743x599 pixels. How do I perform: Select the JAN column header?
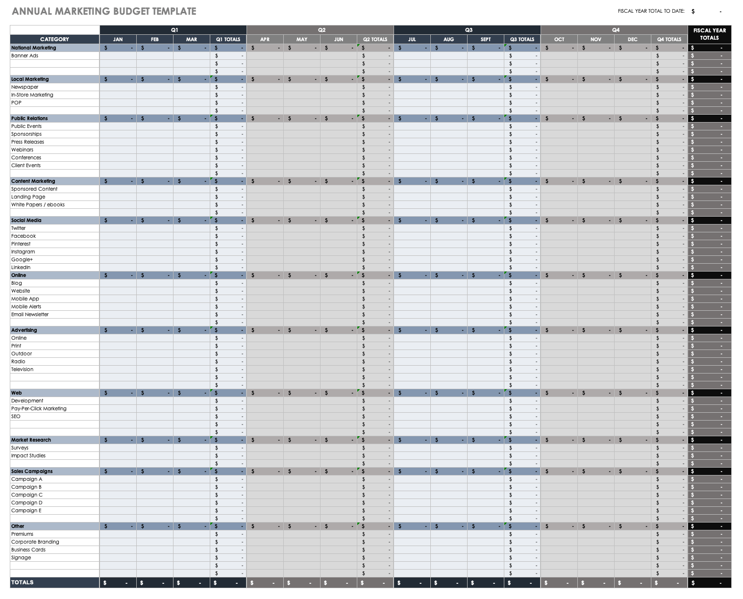tap(118, 39)
